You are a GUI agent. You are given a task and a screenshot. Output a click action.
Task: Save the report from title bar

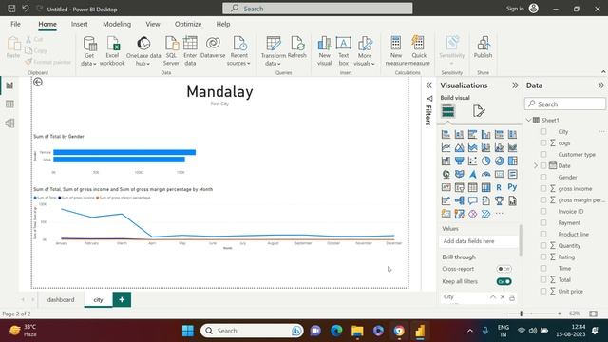(x=11, y=9)
